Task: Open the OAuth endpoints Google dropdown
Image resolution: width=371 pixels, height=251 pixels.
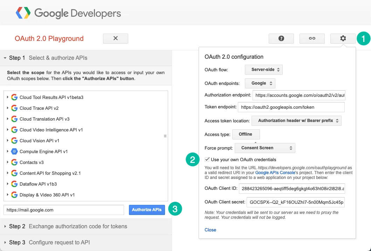Action: [260, 83]
